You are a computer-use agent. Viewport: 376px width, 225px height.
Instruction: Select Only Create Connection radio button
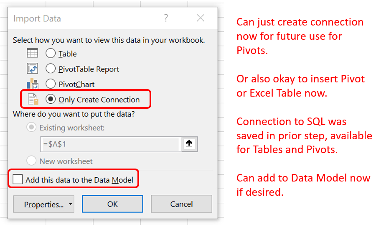(x=51, y=99)
